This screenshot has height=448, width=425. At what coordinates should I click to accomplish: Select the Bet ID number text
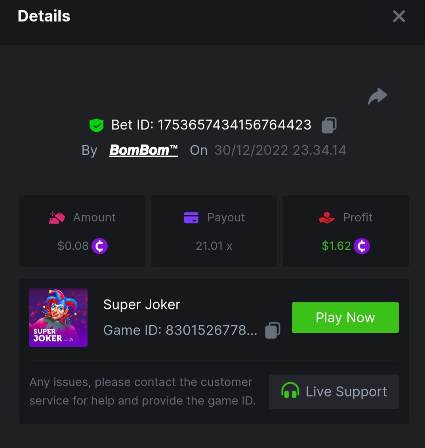coord(234,125)
